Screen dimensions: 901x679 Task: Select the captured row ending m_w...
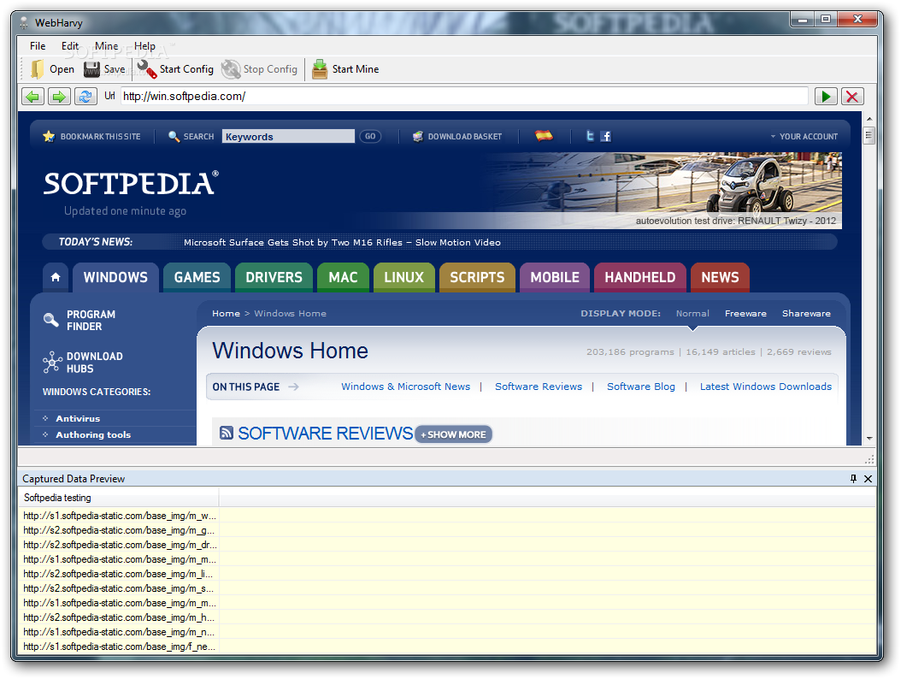coord(120,516)
